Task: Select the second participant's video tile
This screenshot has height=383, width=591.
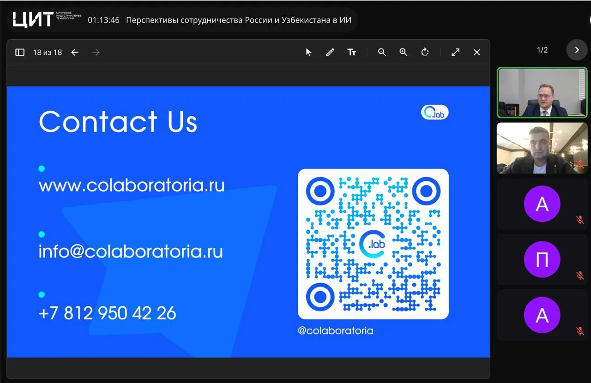Action: click(x=542, y=148)
